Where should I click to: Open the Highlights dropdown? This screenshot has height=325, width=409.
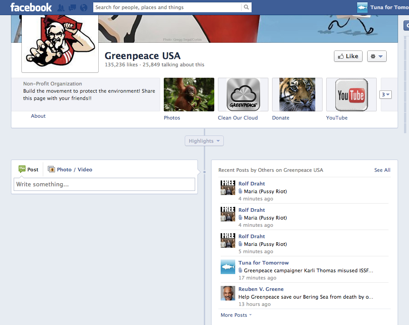pos(204,141)
